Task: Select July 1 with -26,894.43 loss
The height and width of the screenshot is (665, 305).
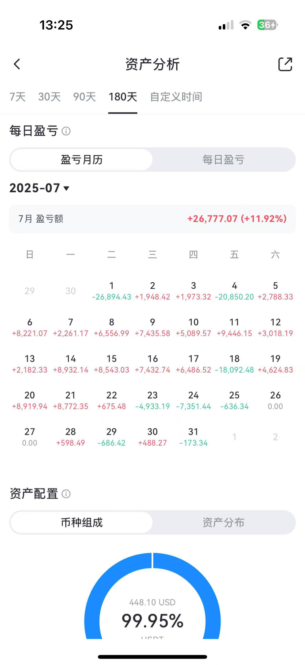Action: (112, 291)
